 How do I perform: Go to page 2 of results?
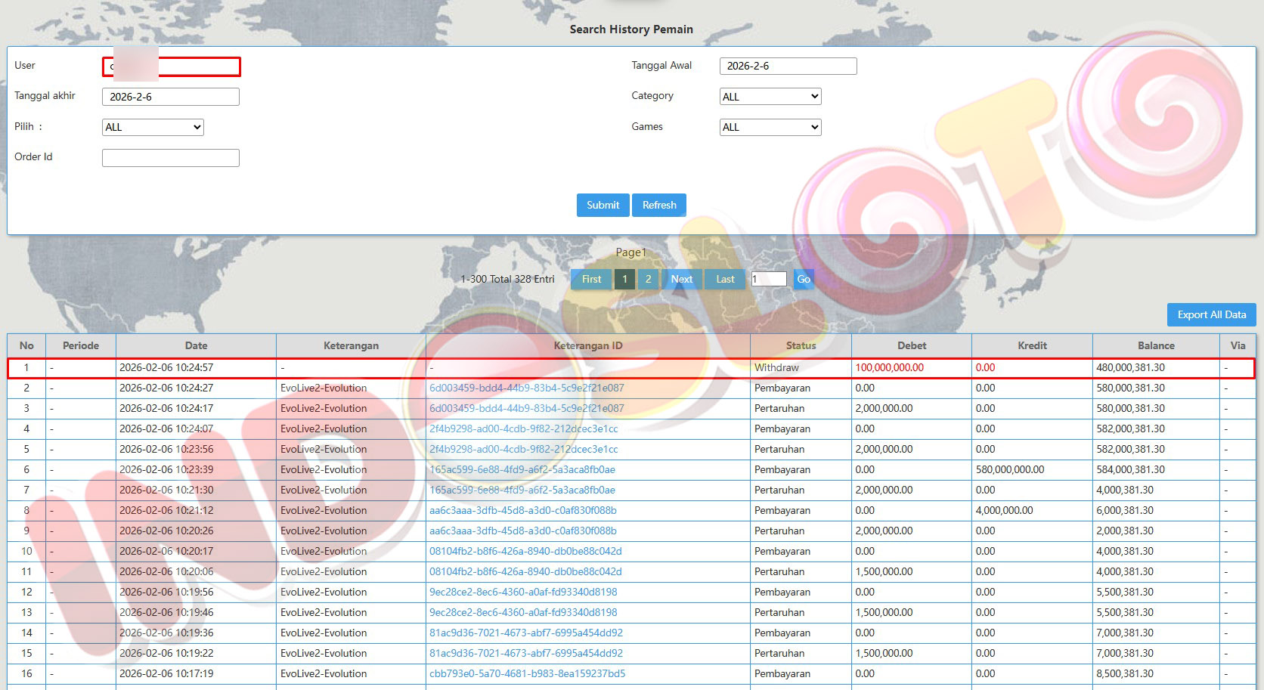(x=648, y=279)
